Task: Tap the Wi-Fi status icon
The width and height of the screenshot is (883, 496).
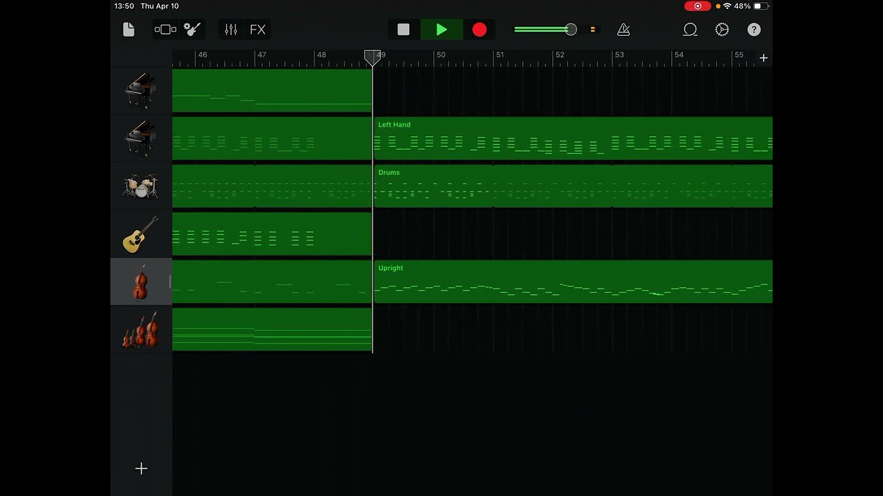Action: [x=727, y=6]
